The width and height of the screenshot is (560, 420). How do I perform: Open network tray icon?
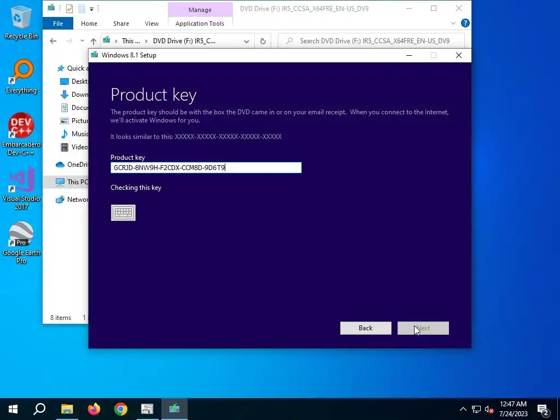476,409
